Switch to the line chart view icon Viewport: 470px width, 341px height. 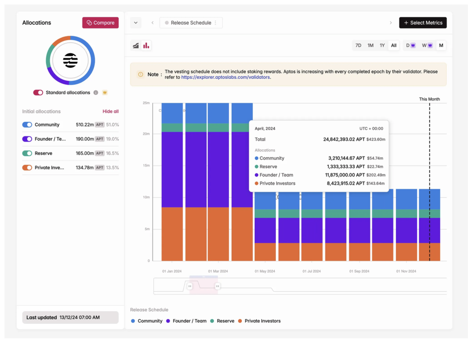coord(136,45)
